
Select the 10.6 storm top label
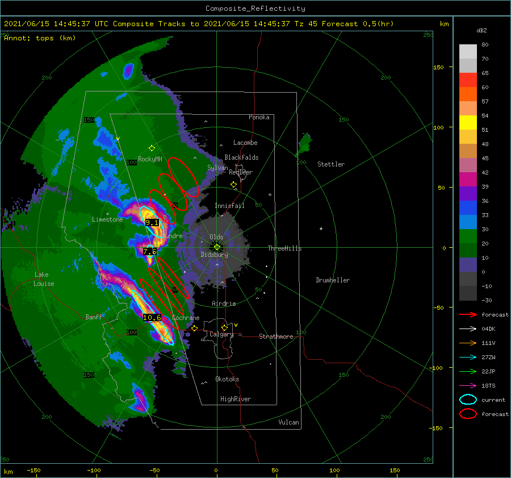(x=152, y=317)
